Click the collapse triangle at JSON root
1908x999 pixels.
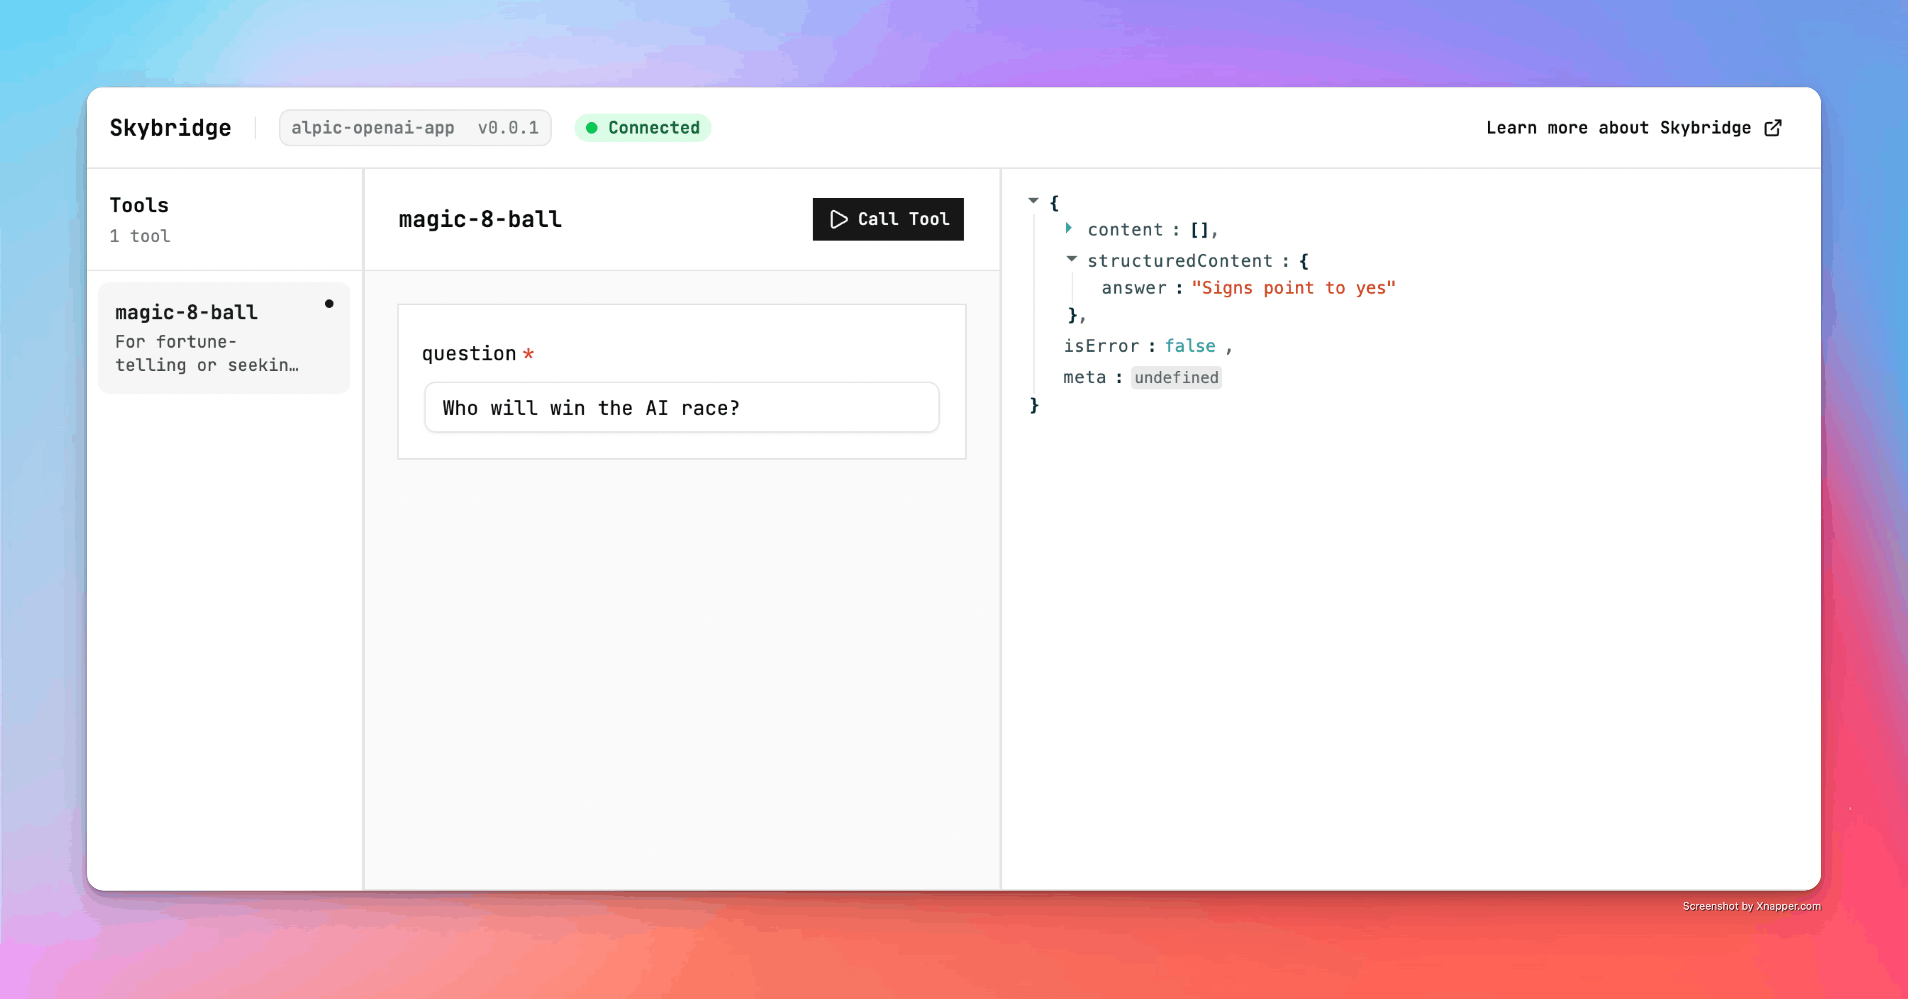[1032, 201]
